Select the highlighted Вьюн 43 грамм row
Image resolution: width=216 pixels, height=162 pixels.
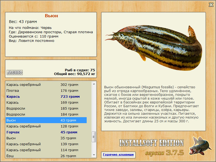[x=46, y=120]
